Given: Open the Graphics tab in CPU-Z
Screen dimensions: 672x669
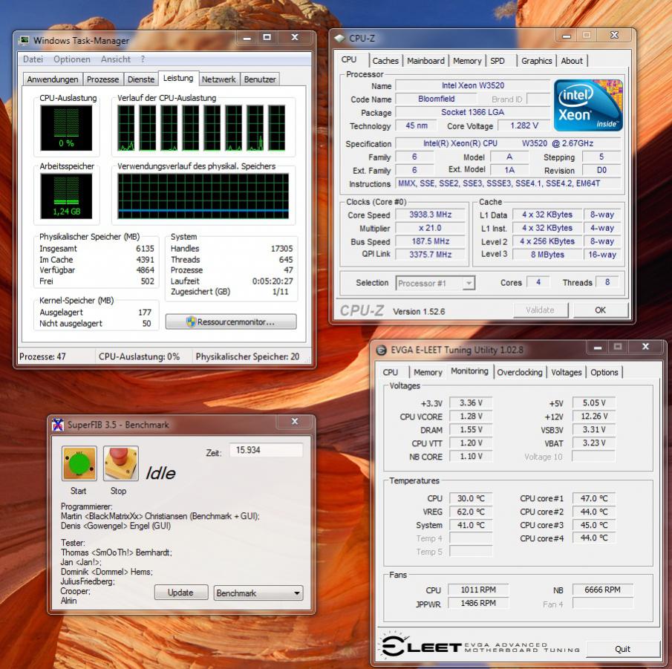Looking at the screenshot, I should [x=537, y=61].
